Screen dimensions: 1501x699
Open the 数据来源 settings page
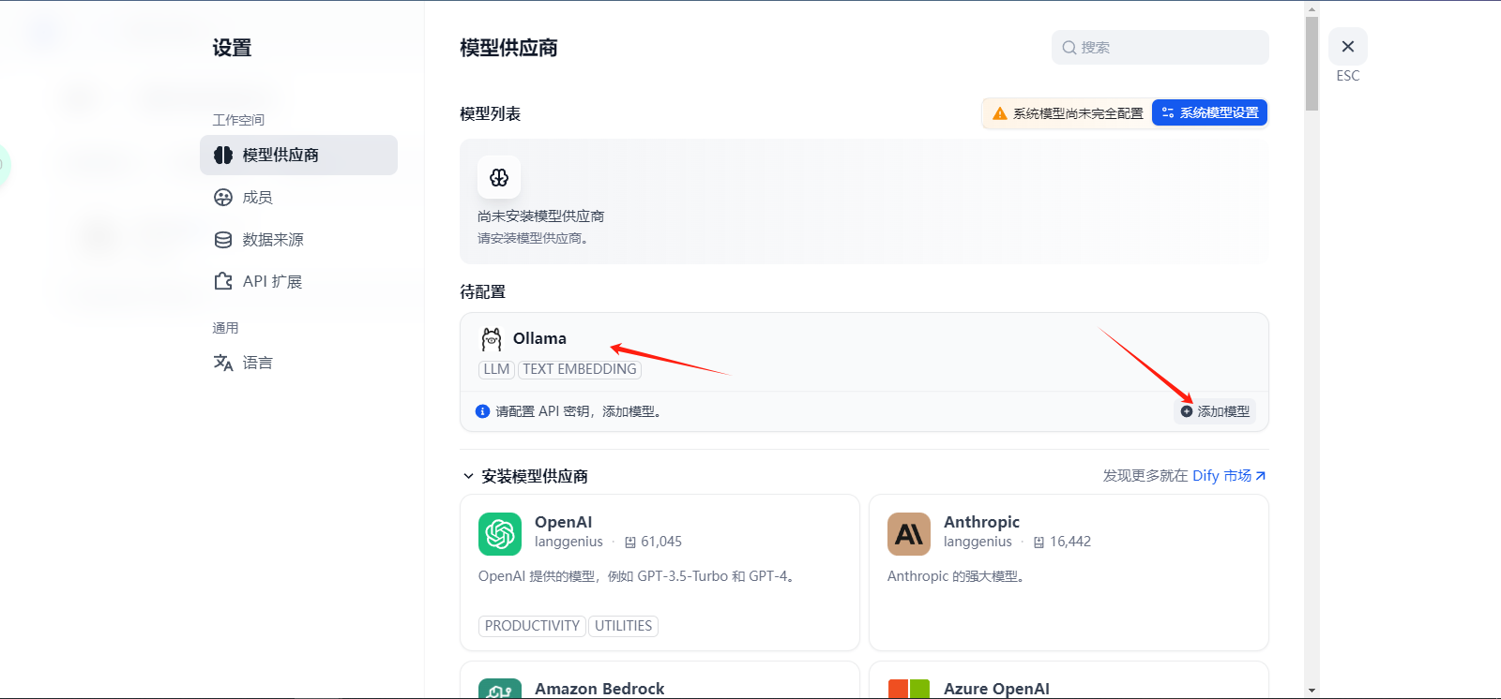point(272,240)
